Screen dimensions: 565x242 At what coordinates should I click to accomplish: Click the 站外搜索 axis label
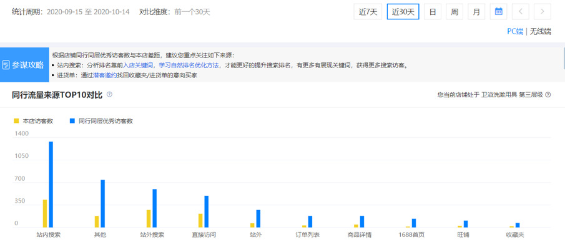[152, 235]
